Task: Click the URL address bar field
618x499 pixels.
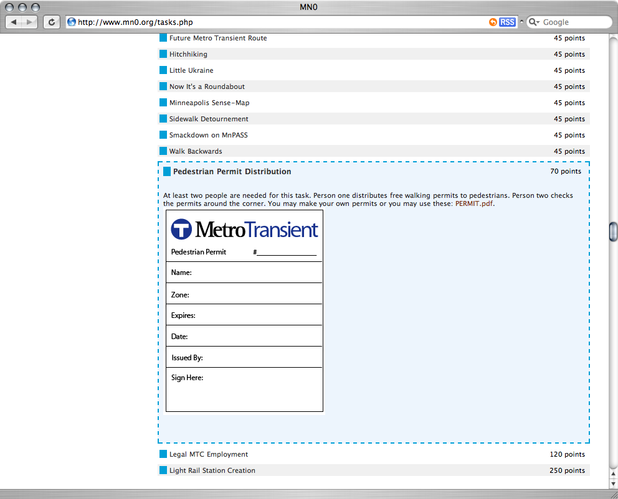Action: point(280,22)
